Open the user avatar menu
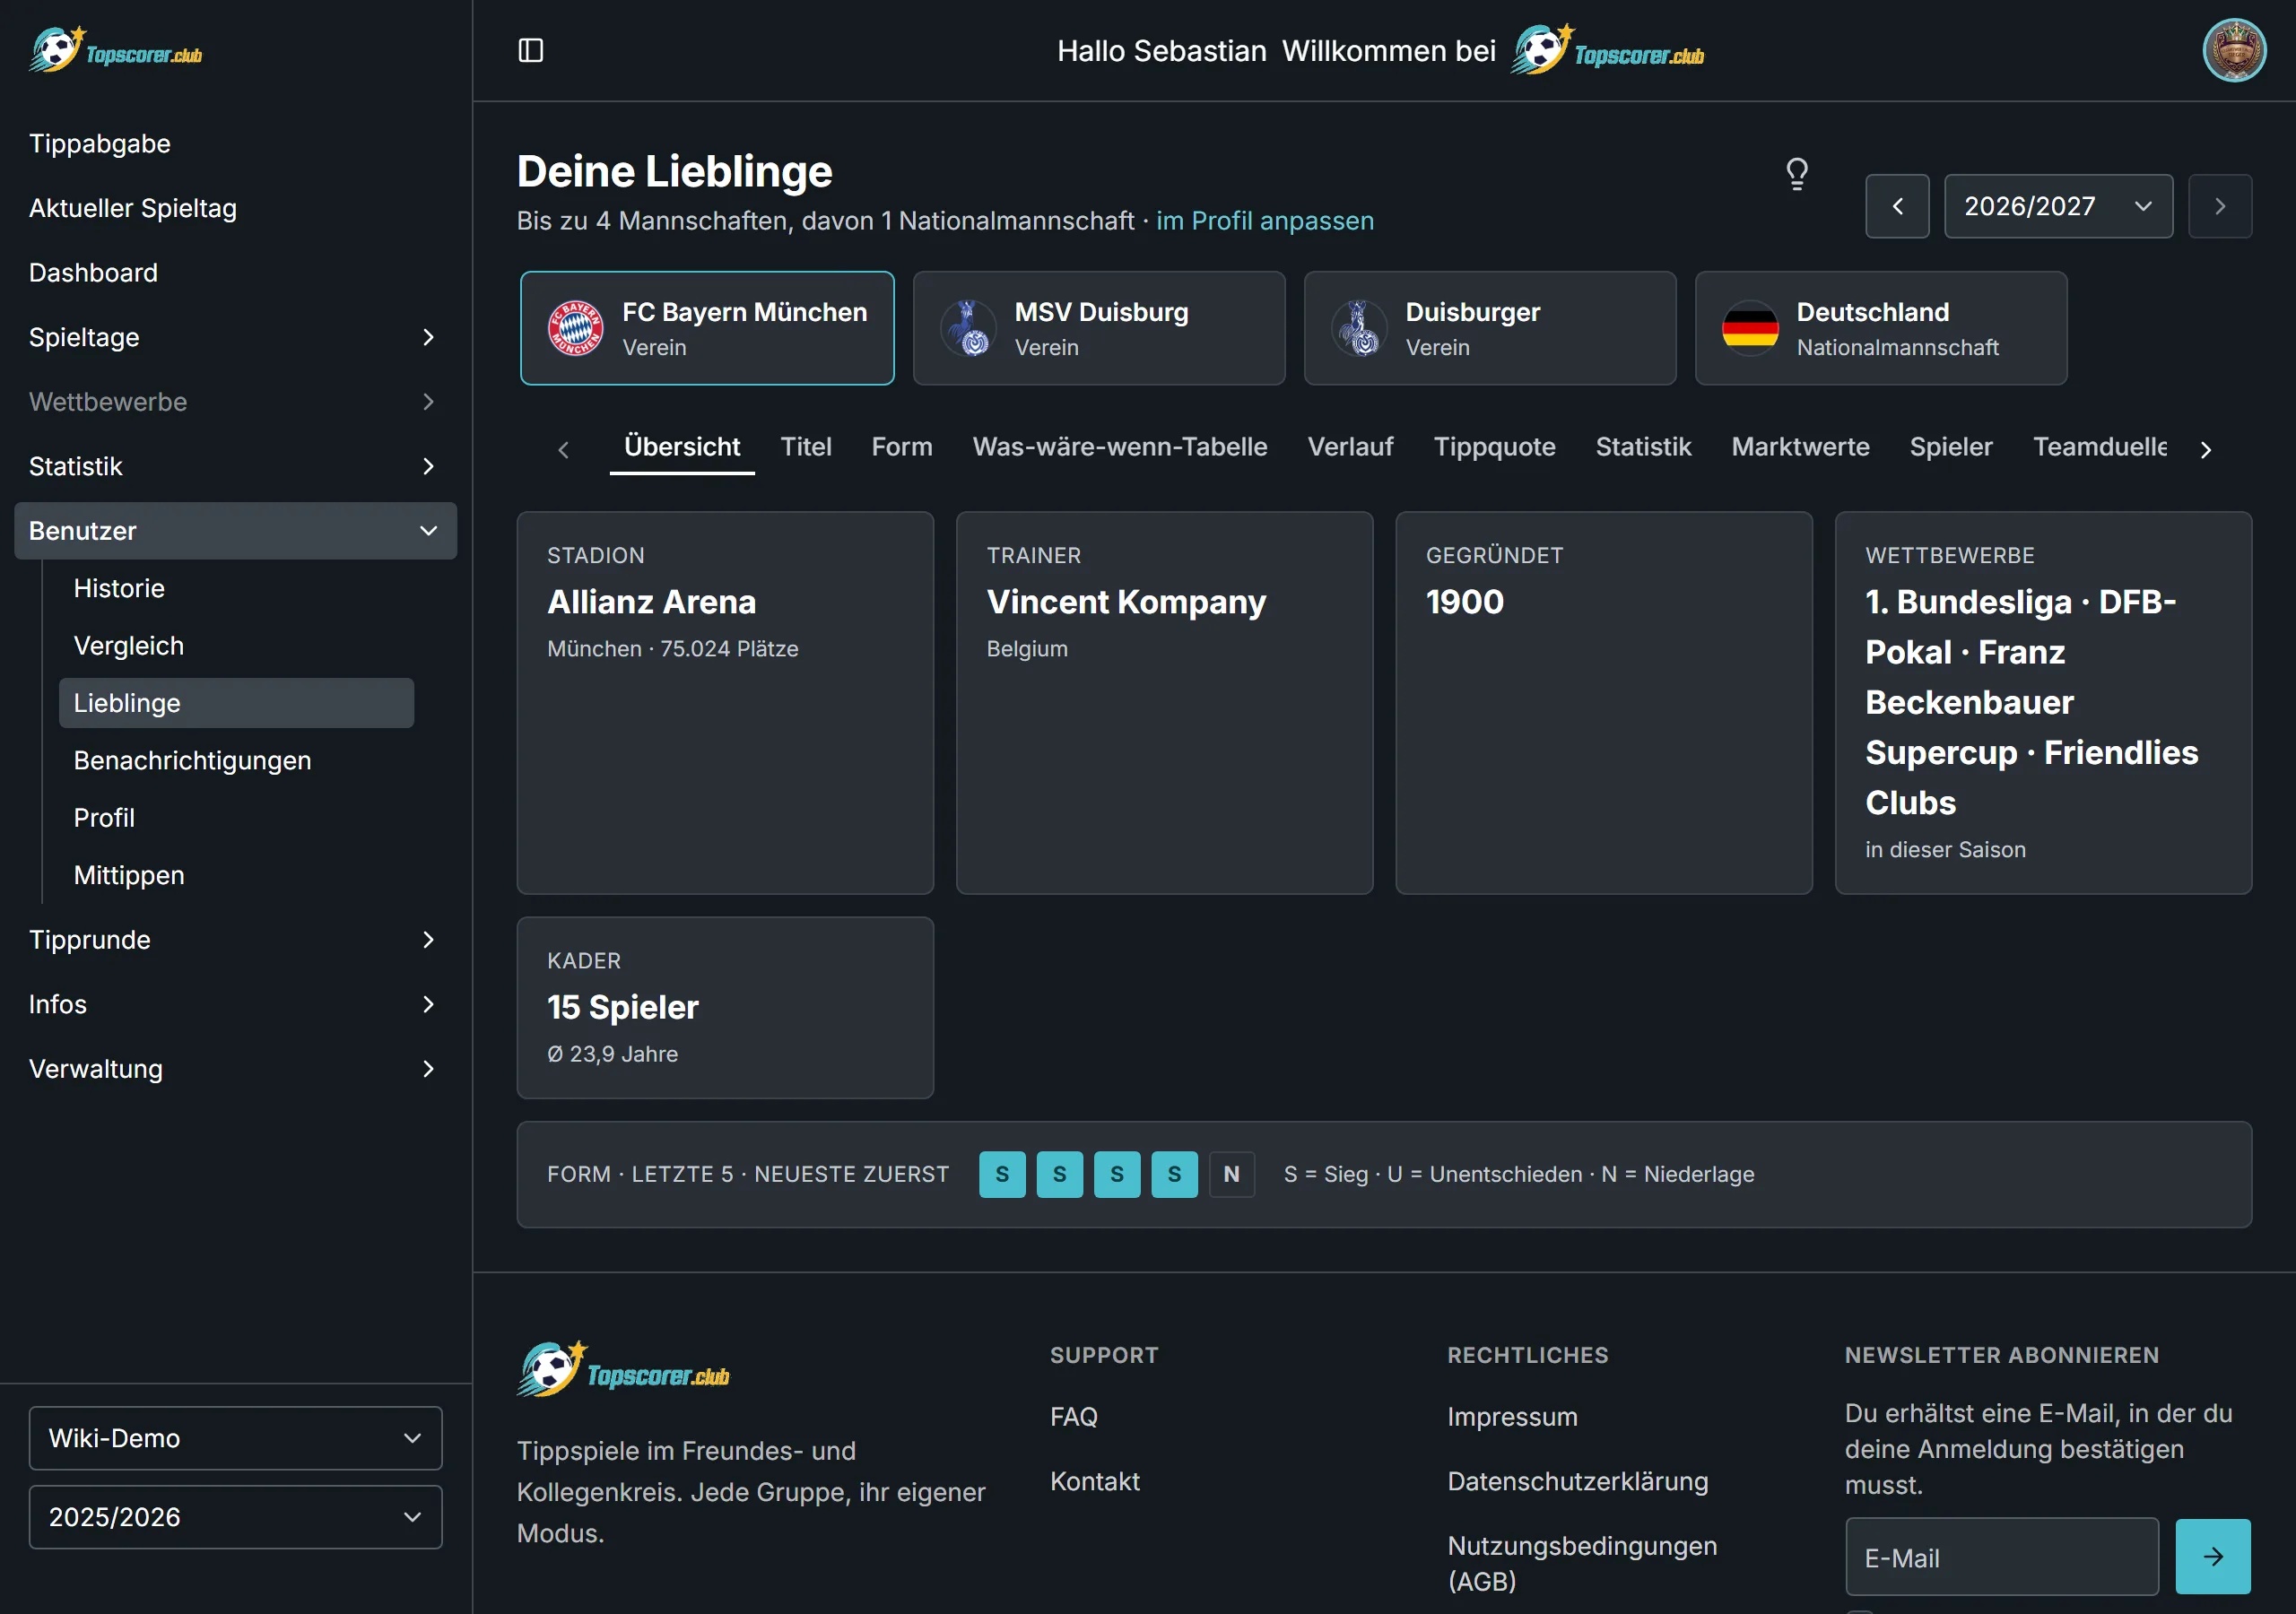The image size is (2296, 1614). tap(2234, 50)
